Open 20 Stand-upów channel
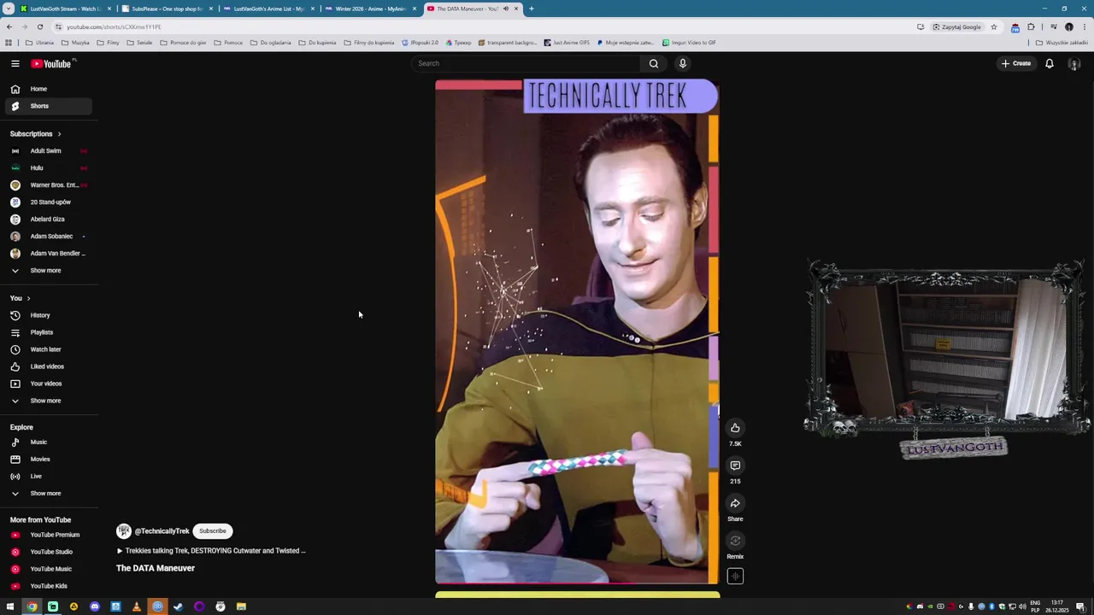1094x615 pixels. [x=48, y=202]
